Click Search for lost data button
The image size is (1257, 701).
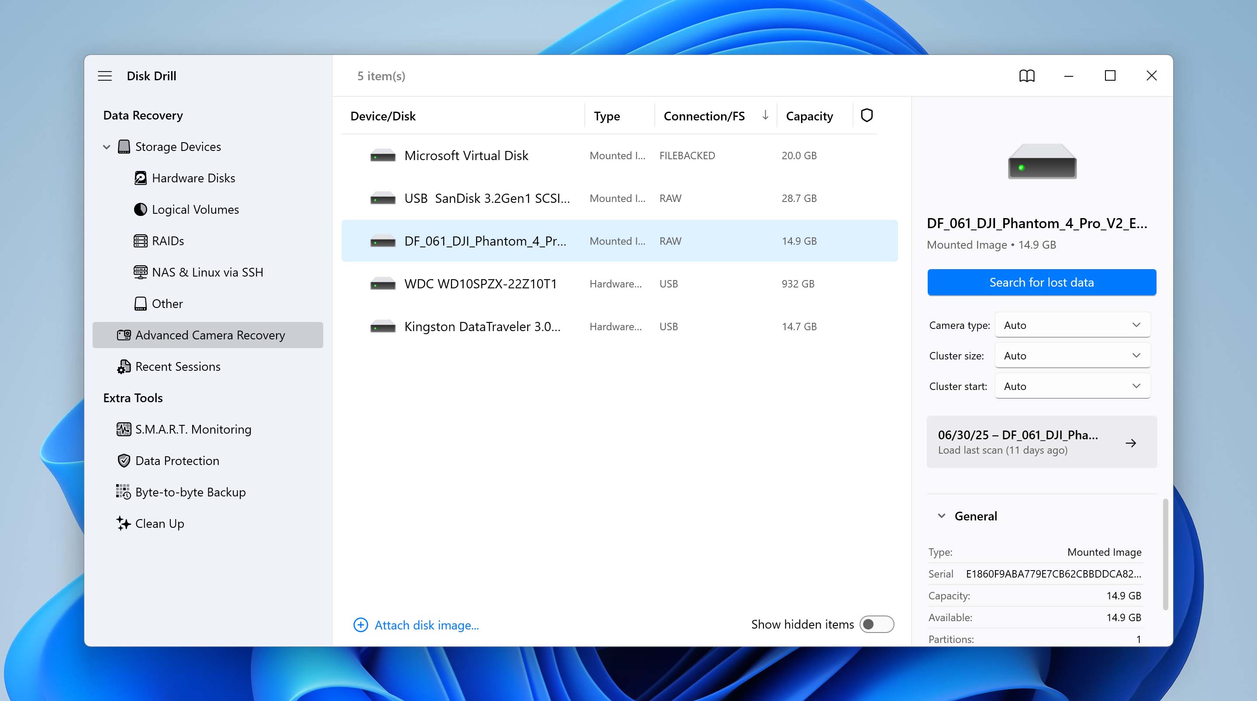coord(1041,282)
